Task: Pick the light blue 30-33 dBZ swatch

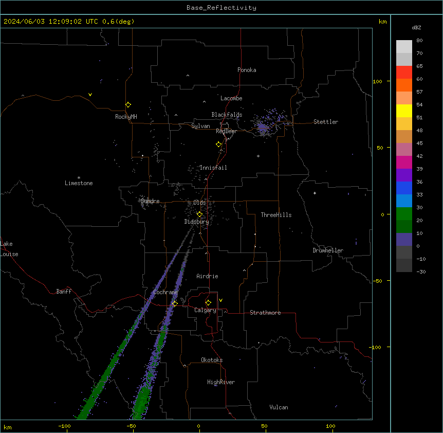Action: coord(404,201)
